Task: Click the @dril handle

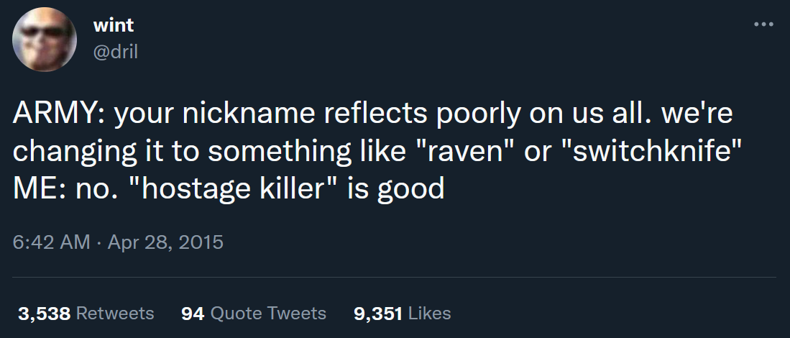Action: click(x=116, y=53)
